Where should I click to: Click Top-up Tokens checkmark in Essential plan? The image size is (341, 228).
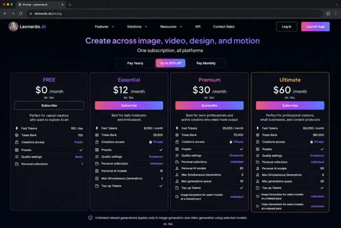point(161,186)
